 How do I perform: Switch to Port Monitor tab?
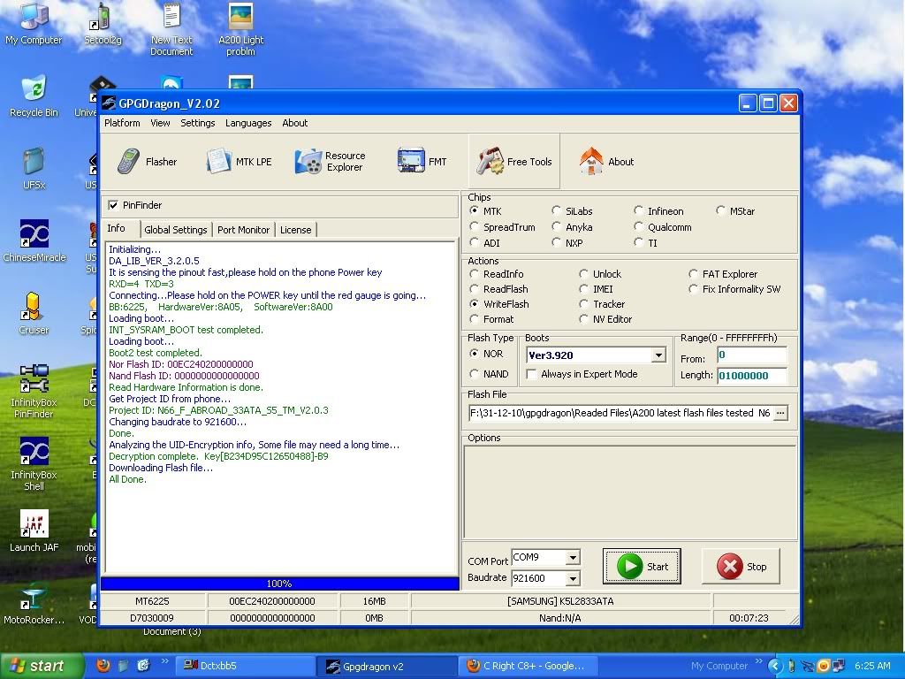pyautogui.click(x=243, y=230)
